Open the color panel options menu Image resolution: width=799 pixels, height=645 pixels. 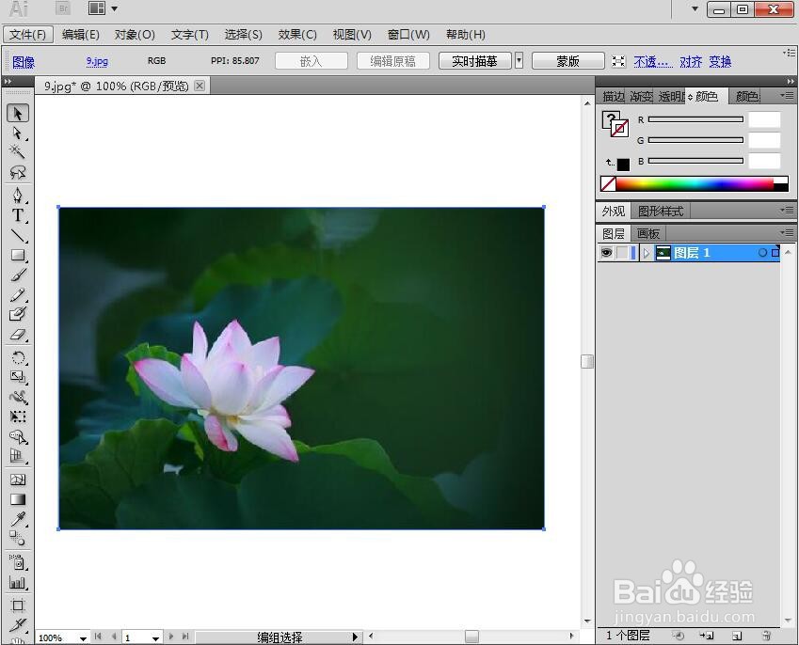pos(788,95)
